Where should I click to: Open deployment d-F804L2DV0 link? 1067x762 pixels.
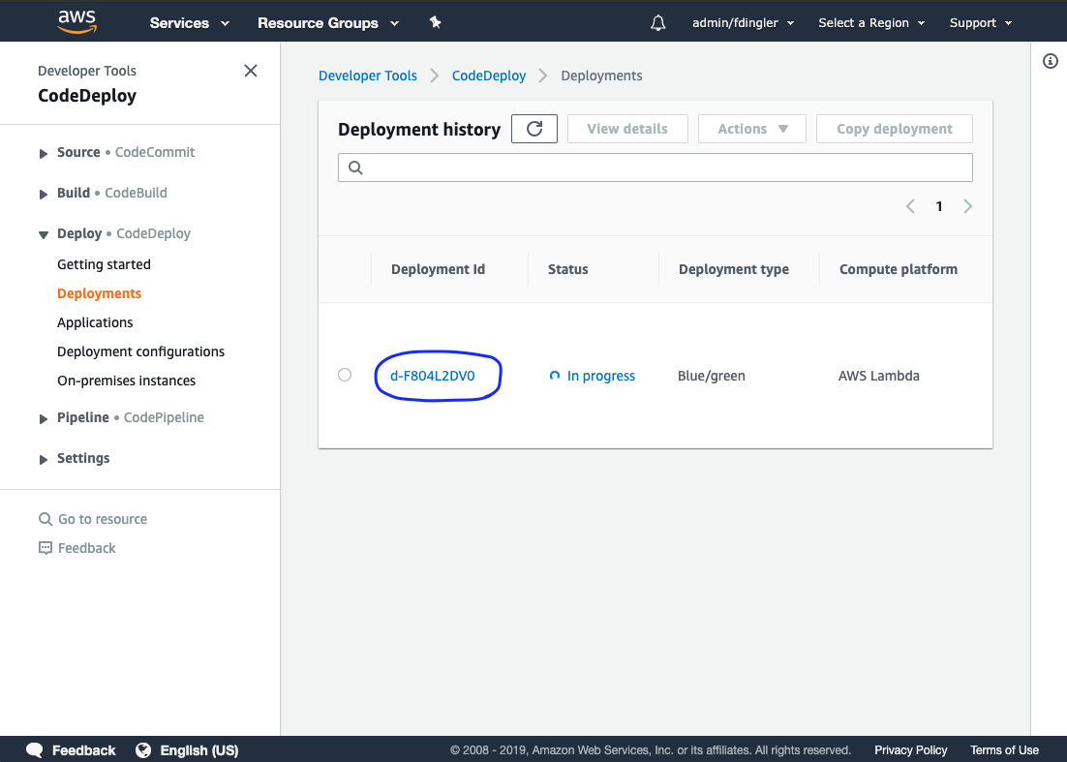click(432, 376)
